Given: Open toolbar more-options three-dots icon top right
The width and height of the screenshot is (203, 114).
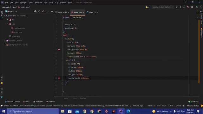Looking at the screenshot, I should (x=201, y=7).
